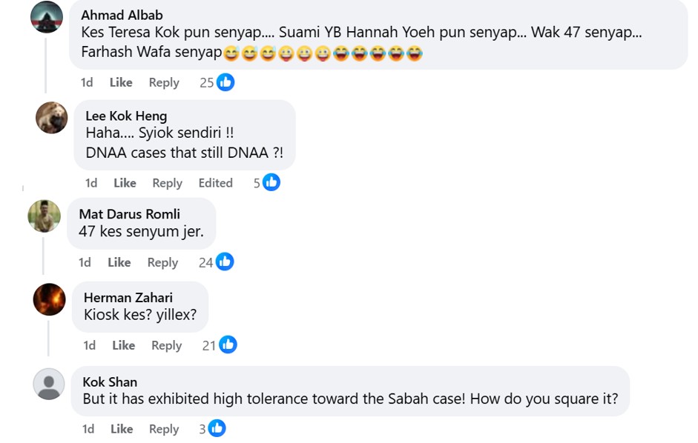
Task: Open Herman Zahari's profile avatar
Action: tap(50, 299)
